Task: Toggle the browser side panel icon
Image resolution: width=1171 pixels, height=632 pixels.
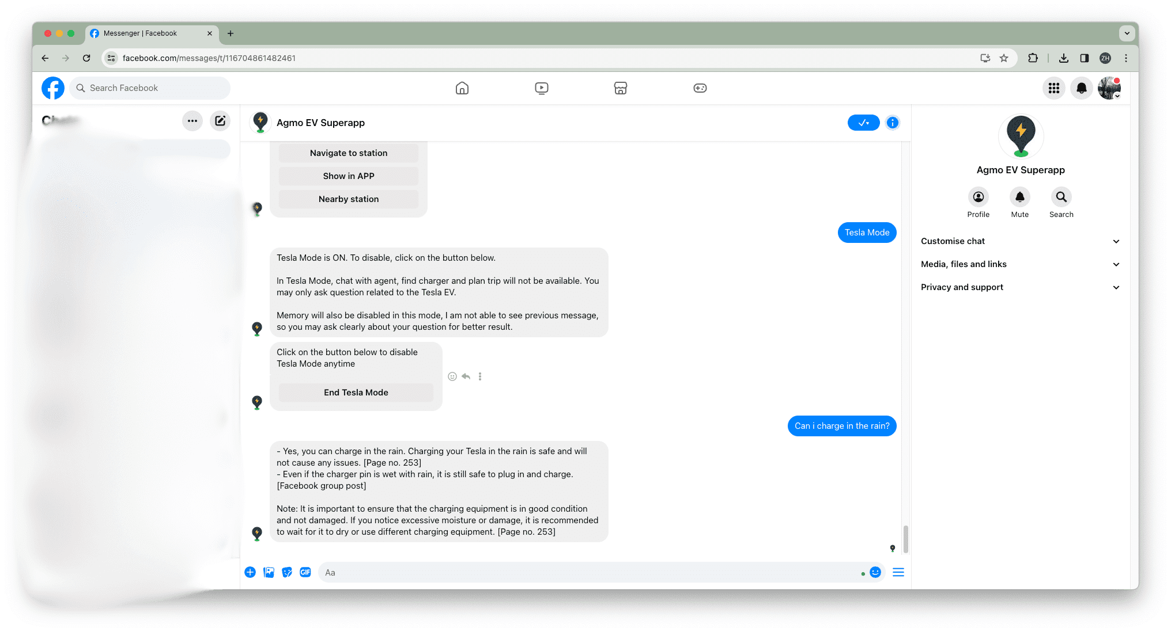Action: point(1085,58)
